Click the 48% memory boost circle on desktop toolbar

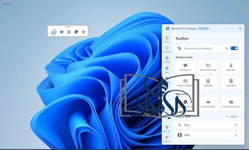click(53, 32)
